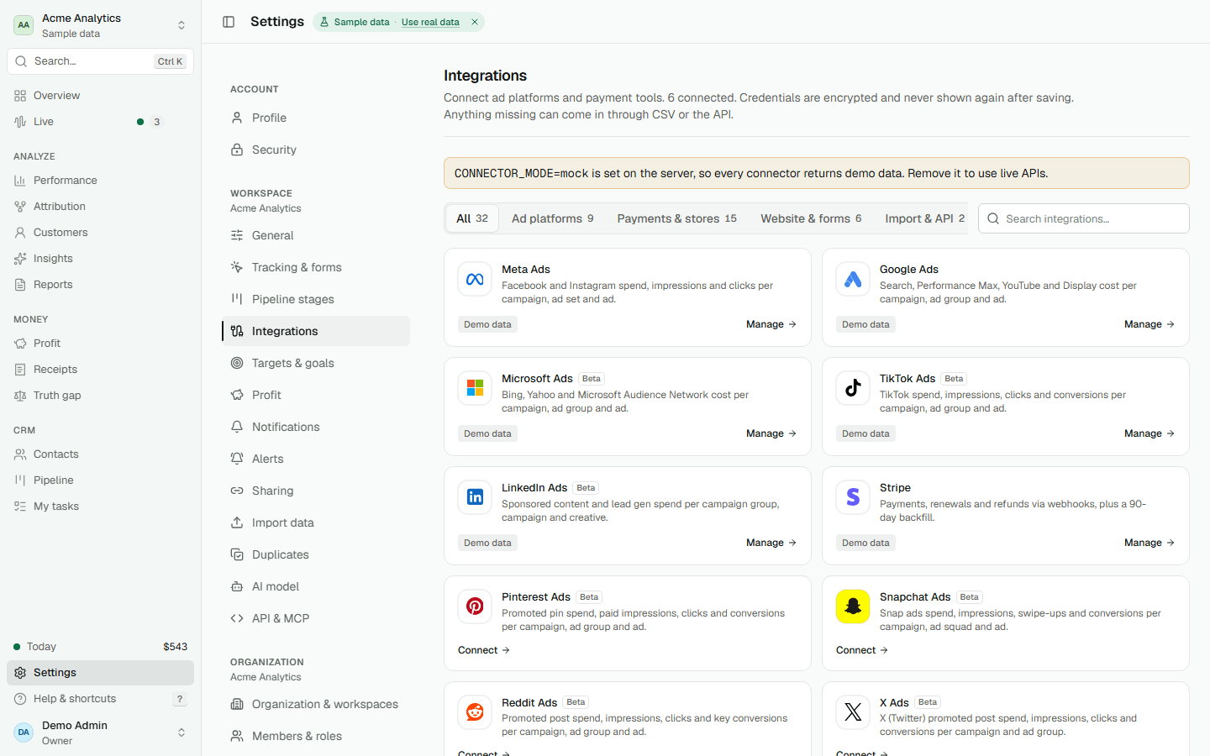Manage the Microsoft Ads integration
The width and height of the screenshot is (1210, 756).
771,433
